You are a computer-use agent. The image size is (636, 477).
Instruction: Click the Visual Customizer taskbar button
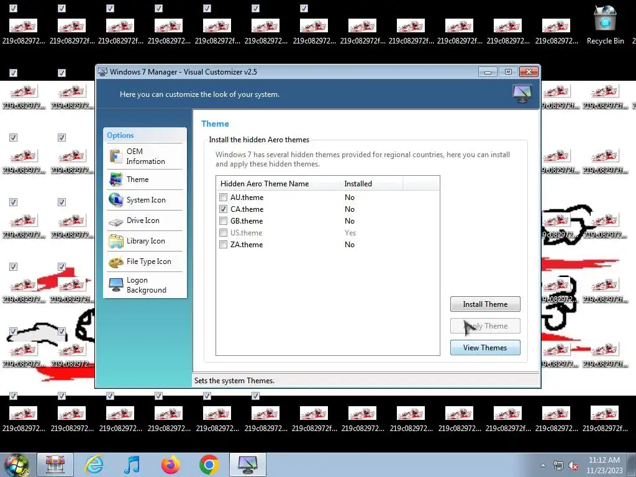[248, 465]
